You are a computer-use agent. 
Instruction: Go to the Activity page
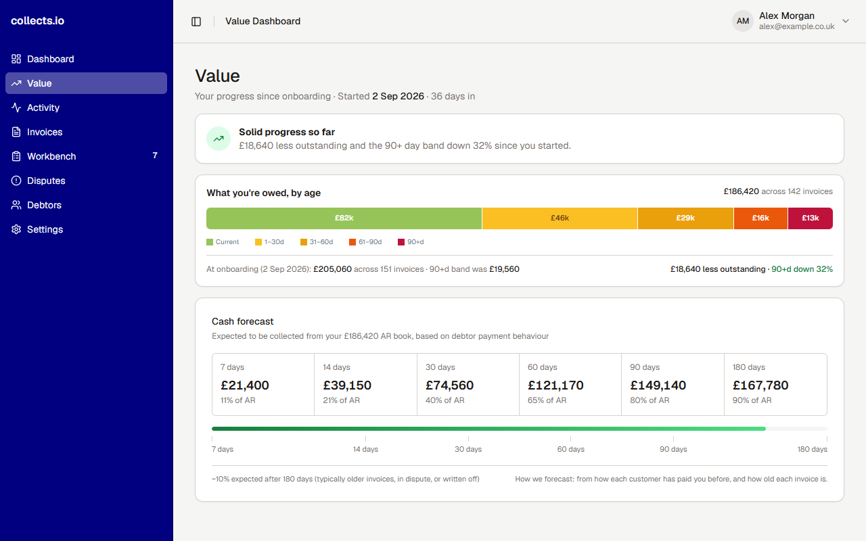tap(86, 108)
